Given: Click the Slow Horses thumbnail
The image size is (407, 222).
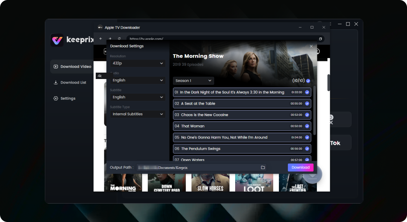Looking at the screenshot, I should pyautogui.click(x=211, y=182).
